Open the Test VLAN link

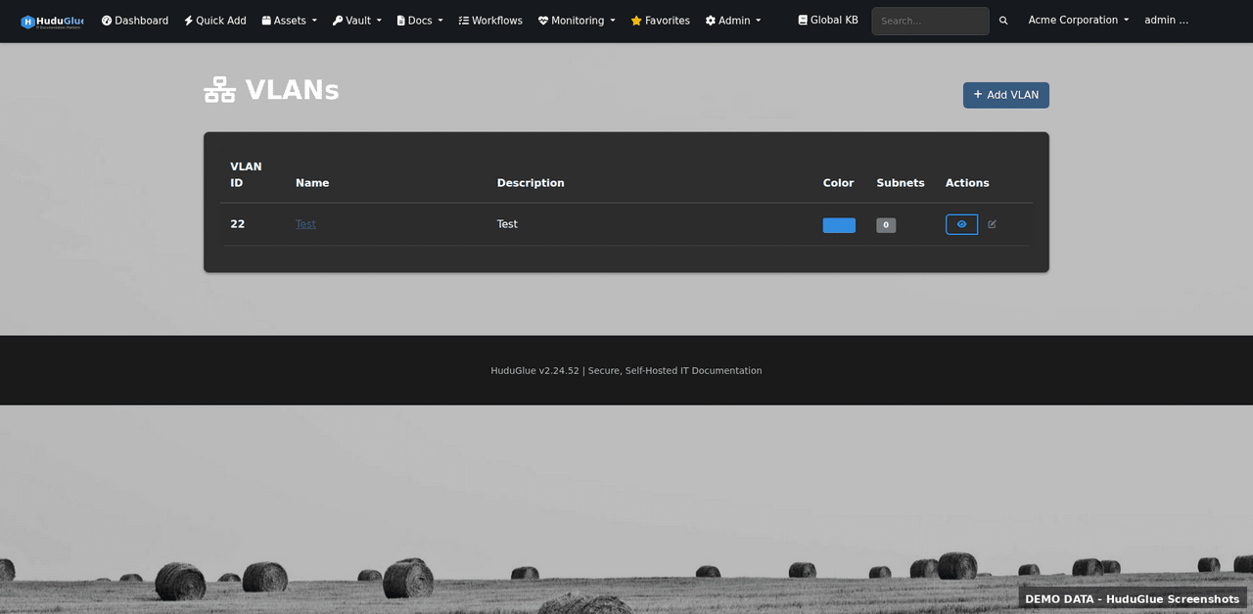pos(305,224)
